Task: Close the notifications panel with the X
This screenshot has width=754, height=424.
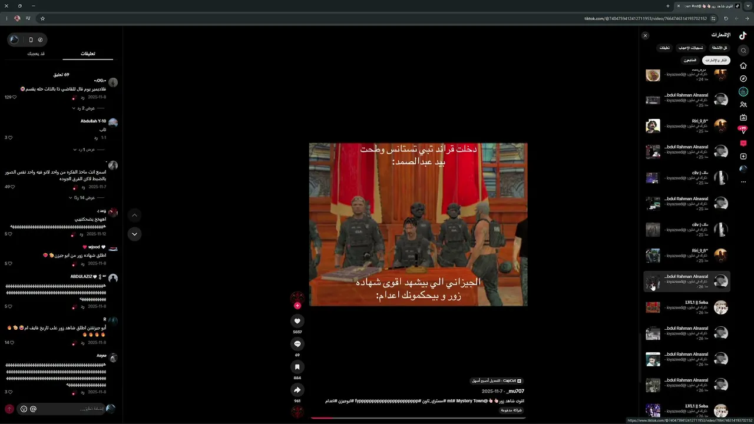Action: pyautogui.click(x=645, y=36)
